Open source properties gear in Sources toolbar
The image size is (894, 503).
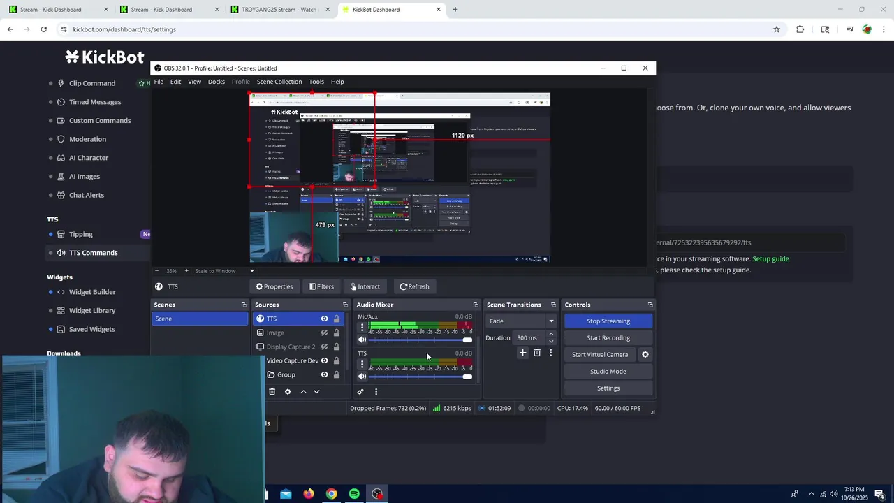click(x=288, y=392)
